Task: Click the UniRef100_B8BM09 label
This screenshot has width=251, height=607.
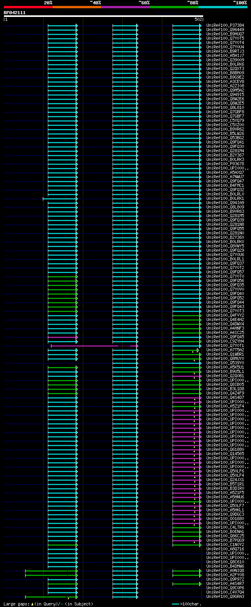Action: (x=225, y=73)
